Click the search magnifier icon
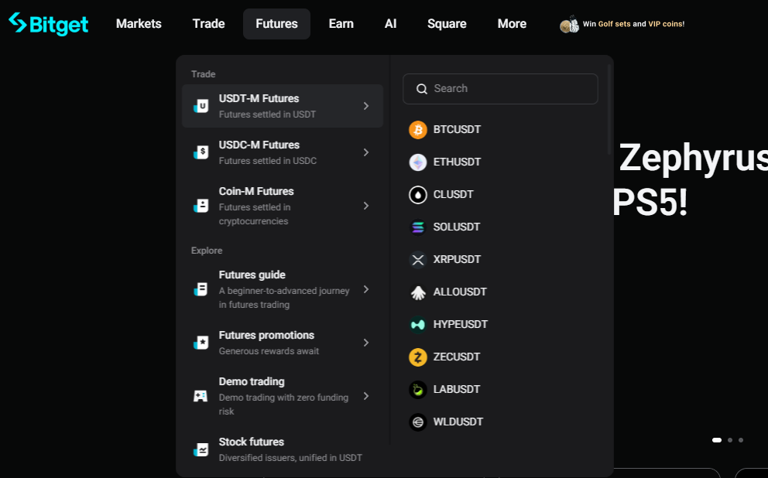Viewport: 768px width, 478px height. point(422,88)
